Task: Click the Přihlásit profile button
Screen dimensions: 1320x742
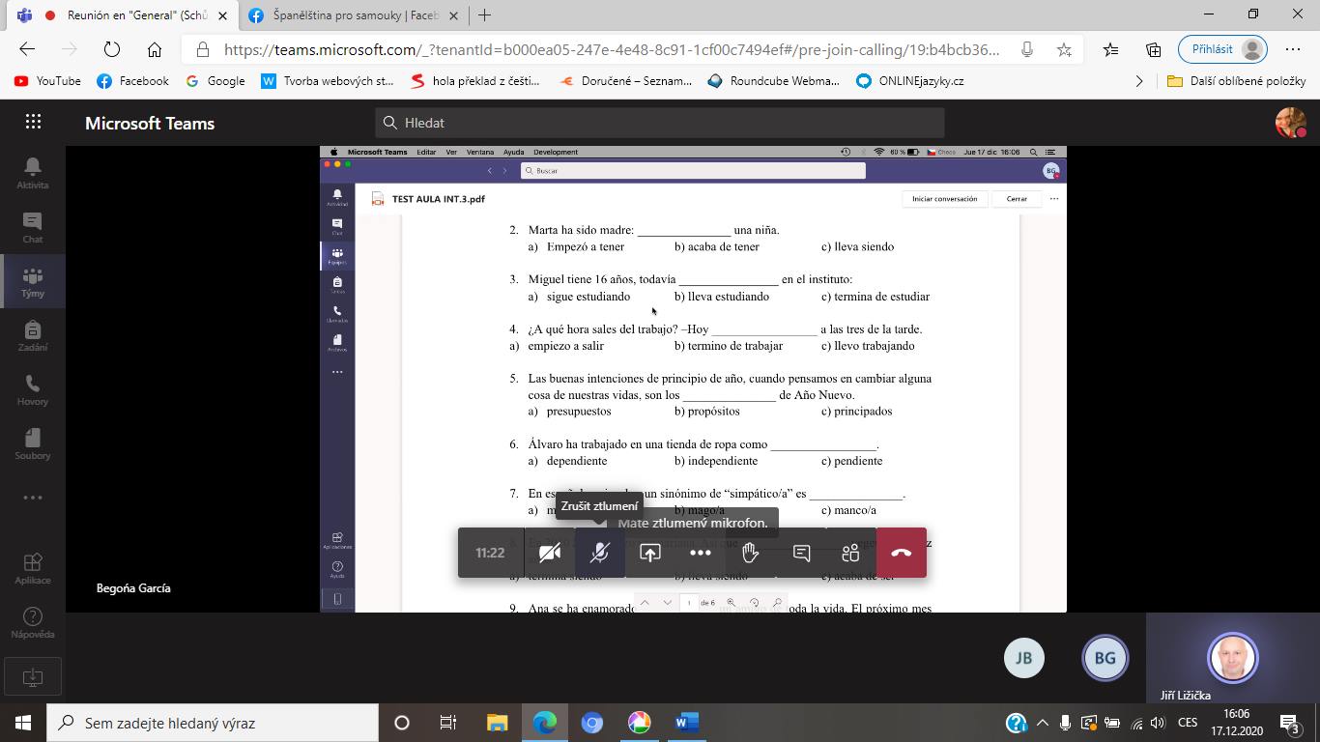Action: pyautogui.click(x=1222, y=49)
